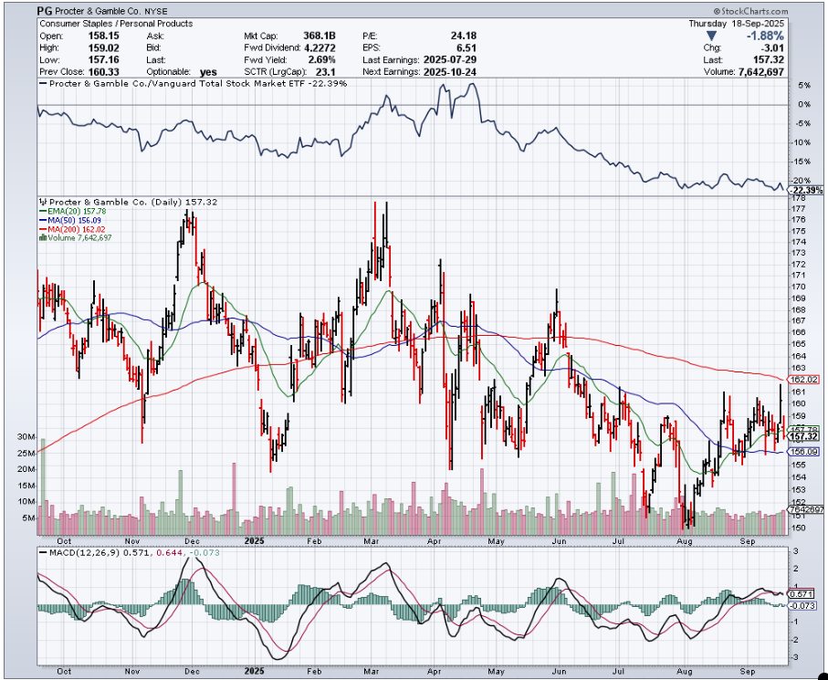Image resolution: width=828 pixels, height=680 pixels.
Task: Click the PG ticker symbol in the header
Action: coord(45,11)
